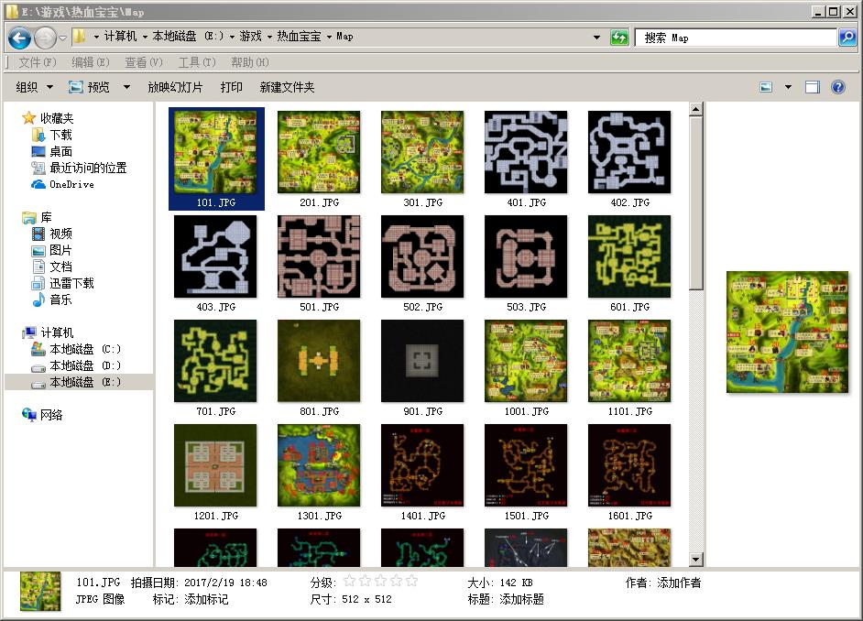The height and width of the screenshot is (621, 863).
Task: Open recent locations dropdown beside Forward arrow
Action: click(x=62, y=38)
